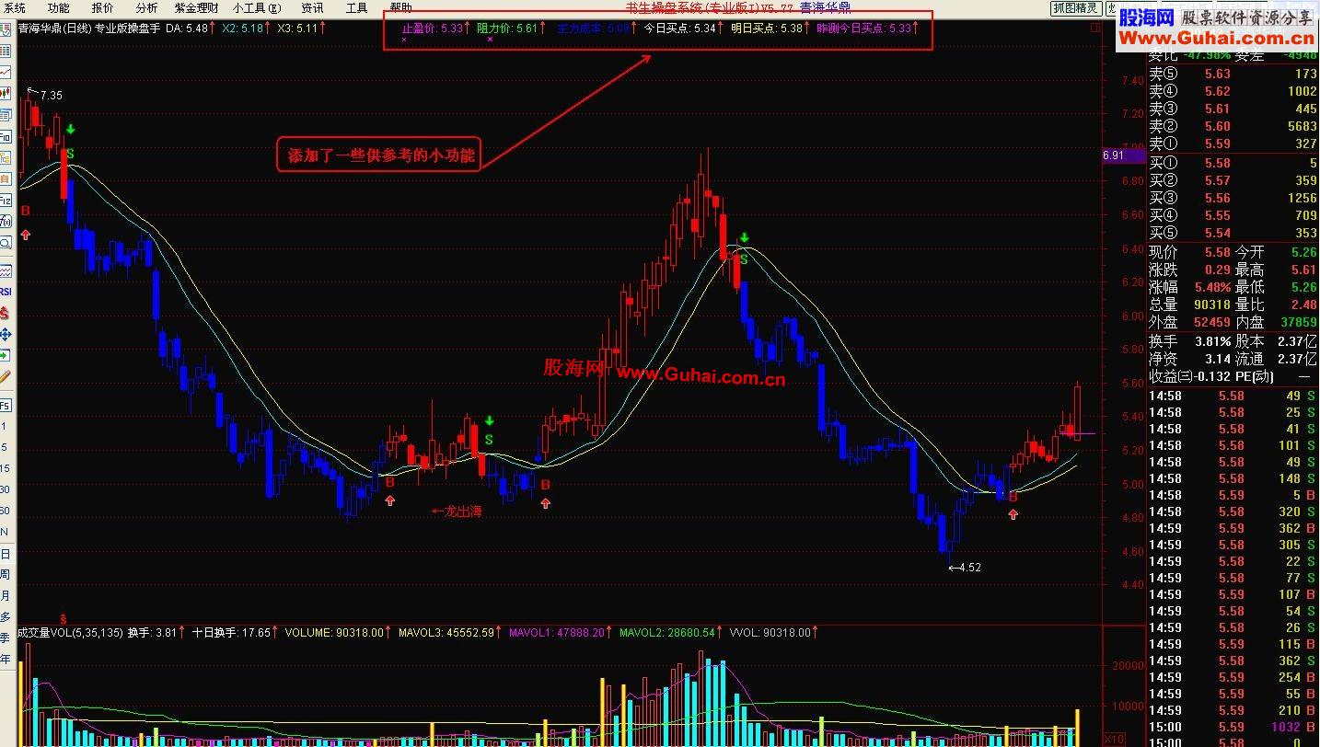This screenshot has width=1320, height=747.
Task: Click the red dollar sign icon
Action: point(5,313)
